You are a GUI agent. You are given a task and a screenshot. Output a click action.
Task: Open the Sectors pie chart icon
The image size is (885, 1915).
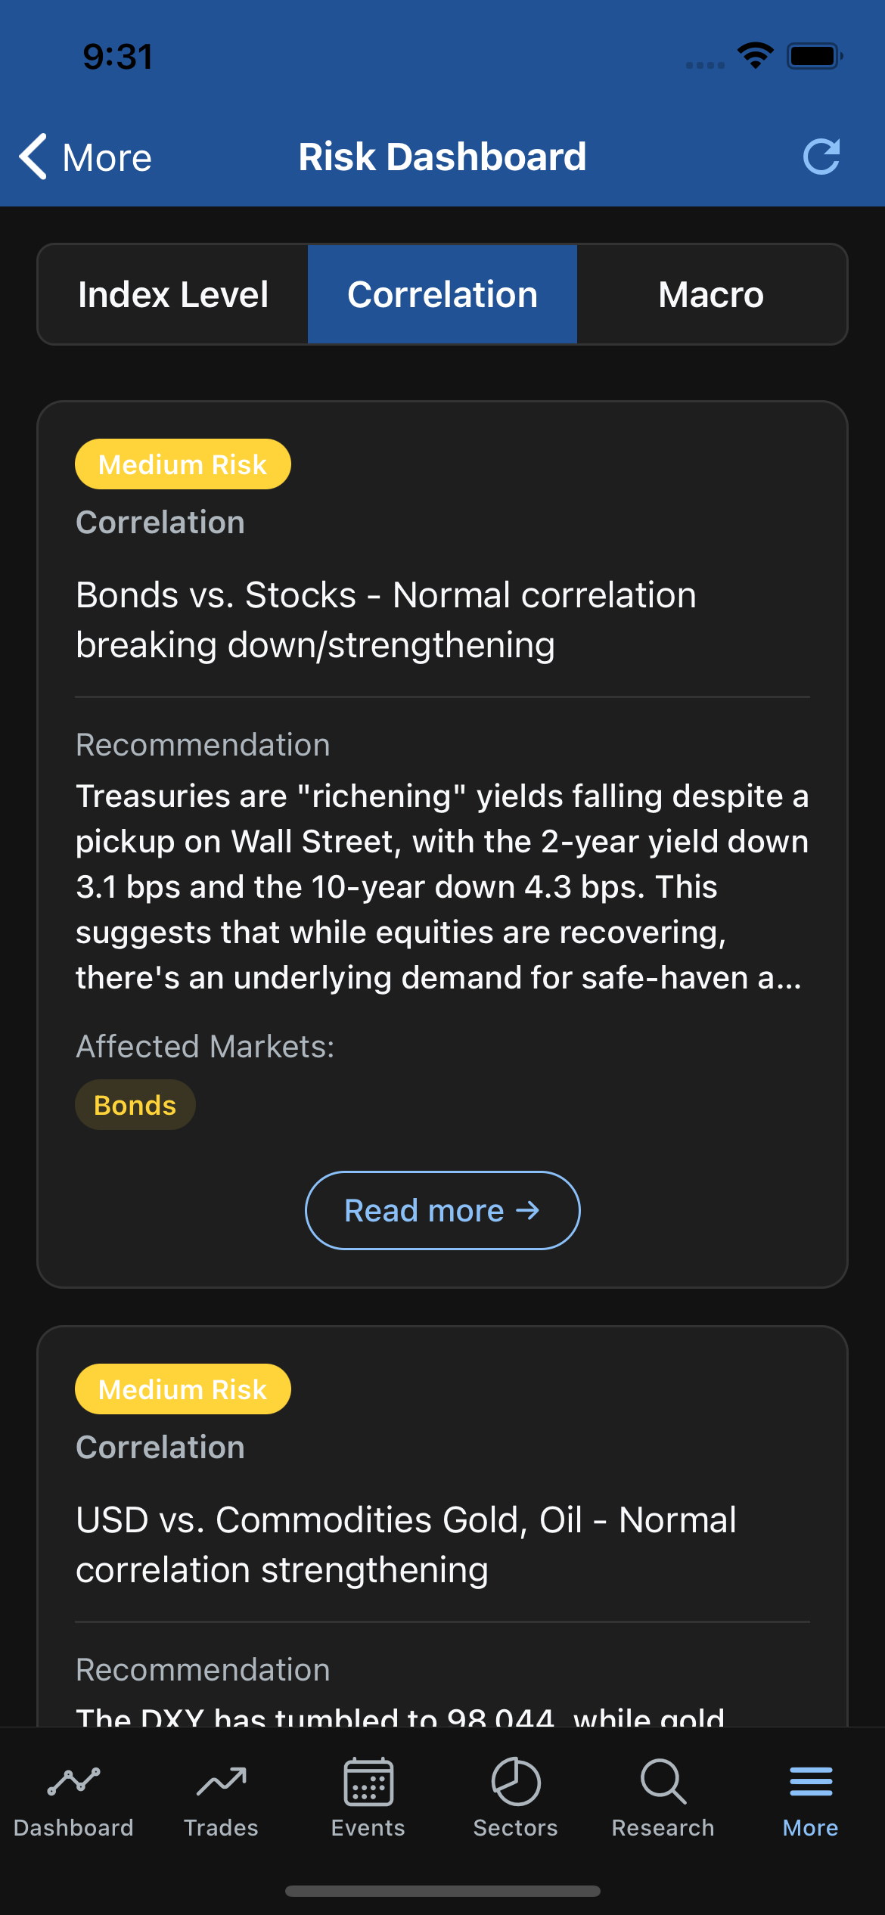516,1782
